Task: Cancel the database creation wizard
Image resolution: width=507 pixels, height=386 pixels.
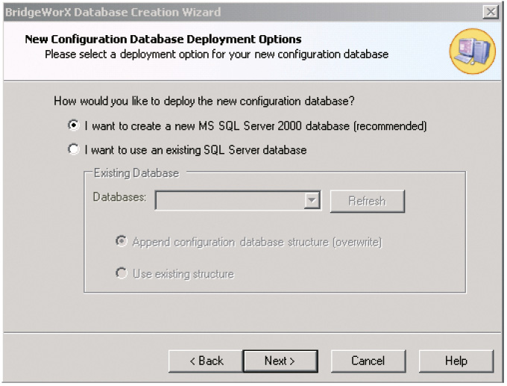Action: [368, 361]
